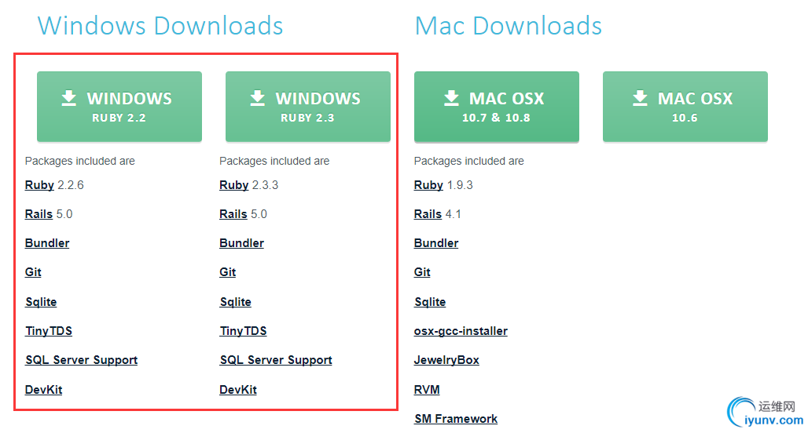This screenshot has height=433, width=808.
Task: Open the osx-gcc-installer link
Action: pyautogui.click(x=461, y=331)
